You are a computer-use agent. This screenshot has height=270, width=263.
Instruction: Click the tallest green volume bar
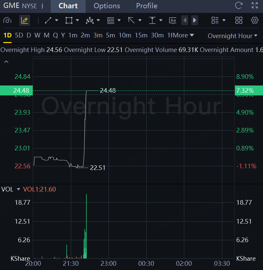[x=86, y=226]
